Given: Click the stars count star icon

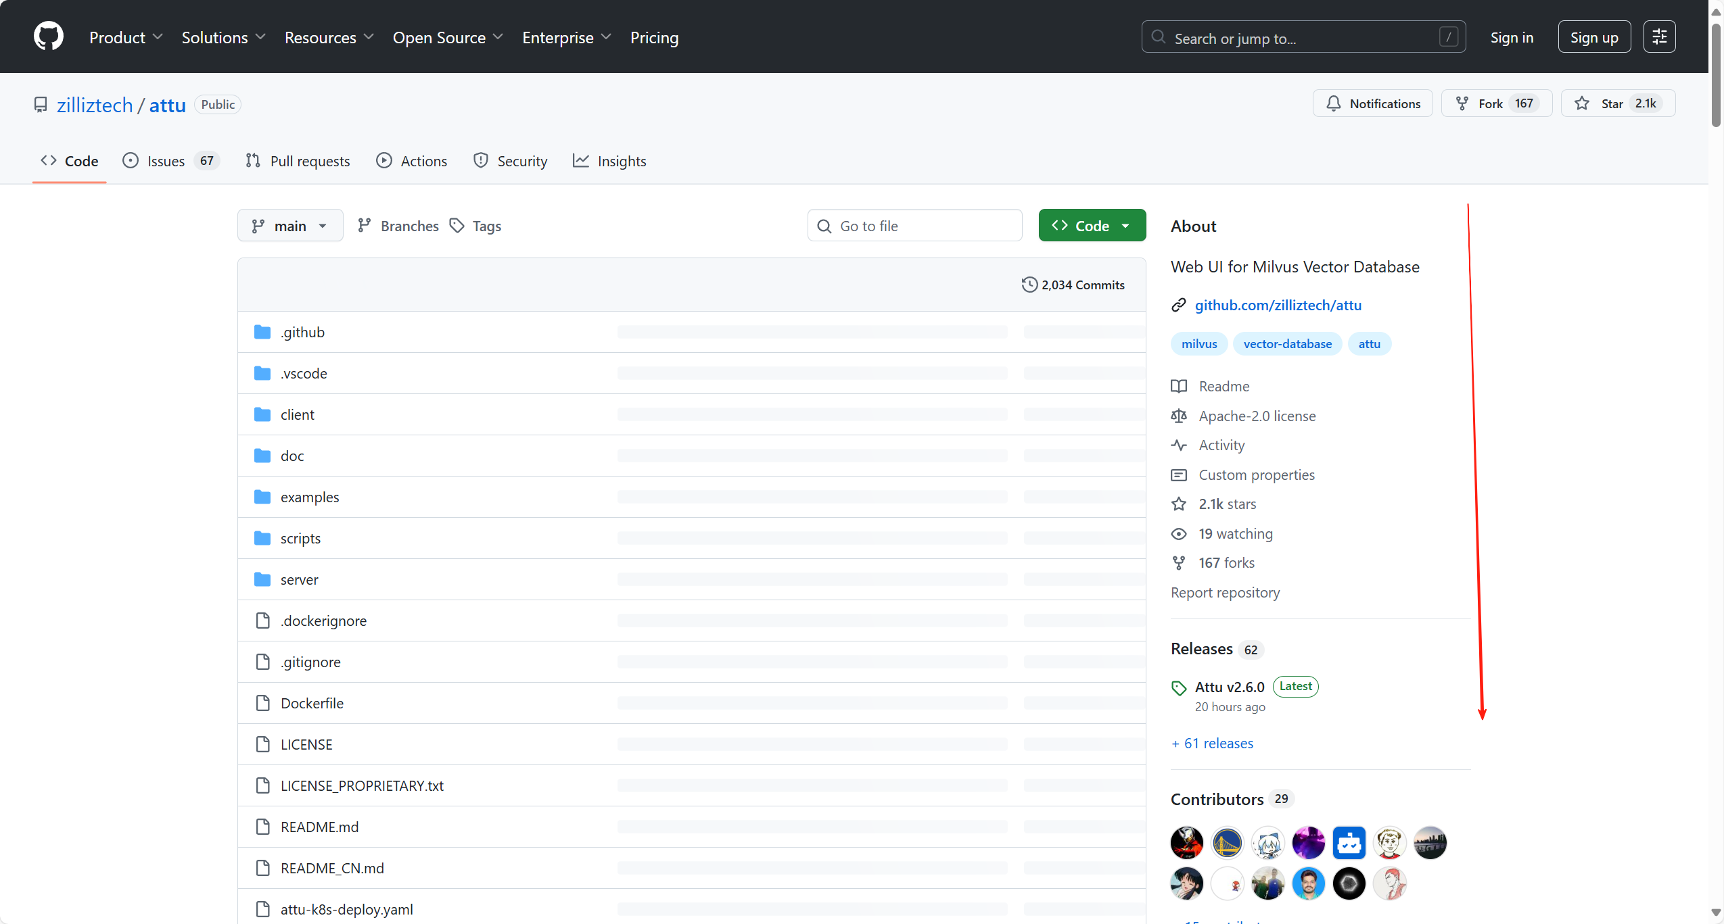Looking at the screenshot, I should click(1179, 504).
